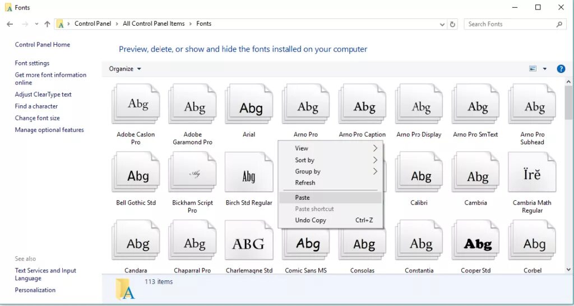This screenshot has width=574, height=306.
Task: Click the Search Fonts input field
Action: coord(511,24)
